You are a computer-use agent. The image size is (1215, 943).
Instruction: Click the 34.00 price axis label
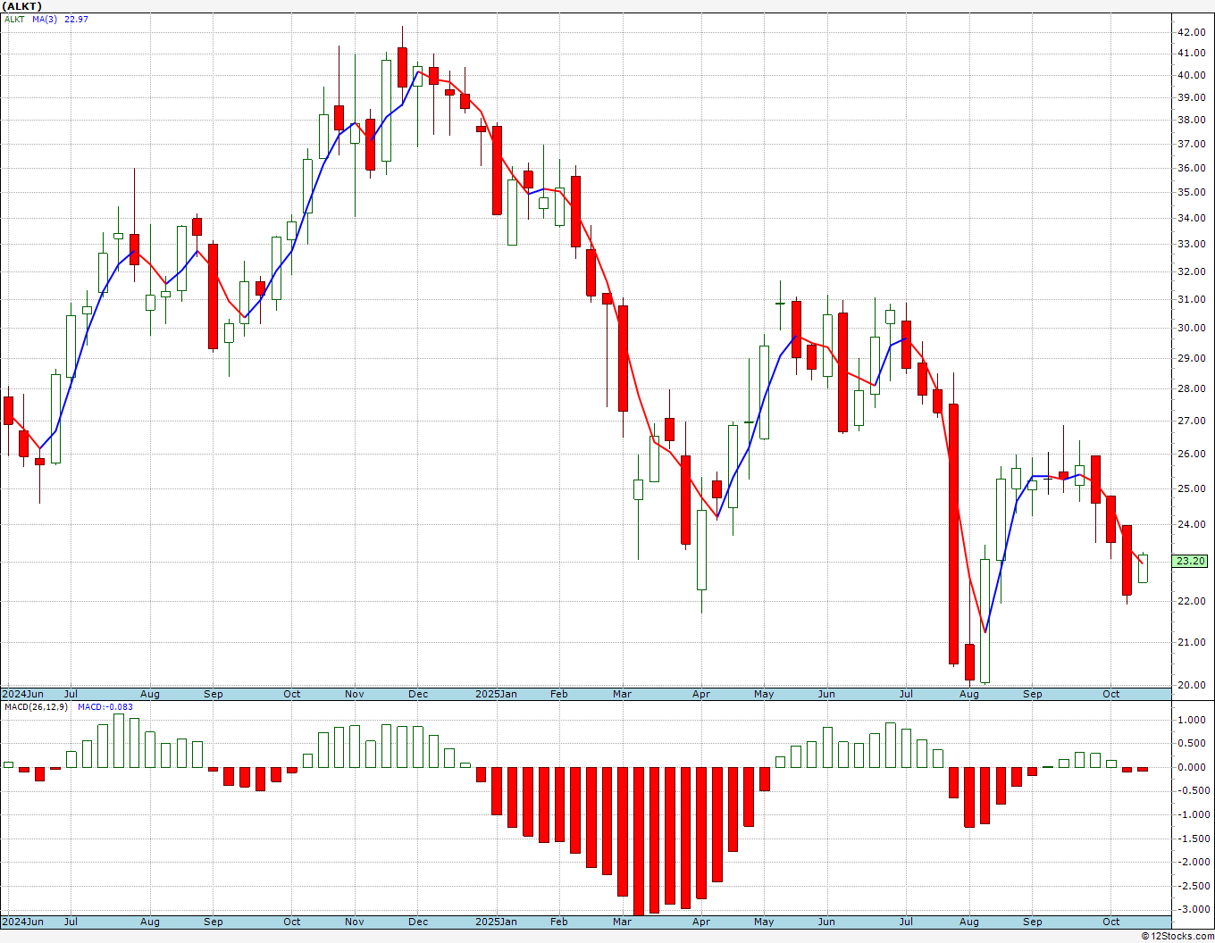(x=1191, y=218)
